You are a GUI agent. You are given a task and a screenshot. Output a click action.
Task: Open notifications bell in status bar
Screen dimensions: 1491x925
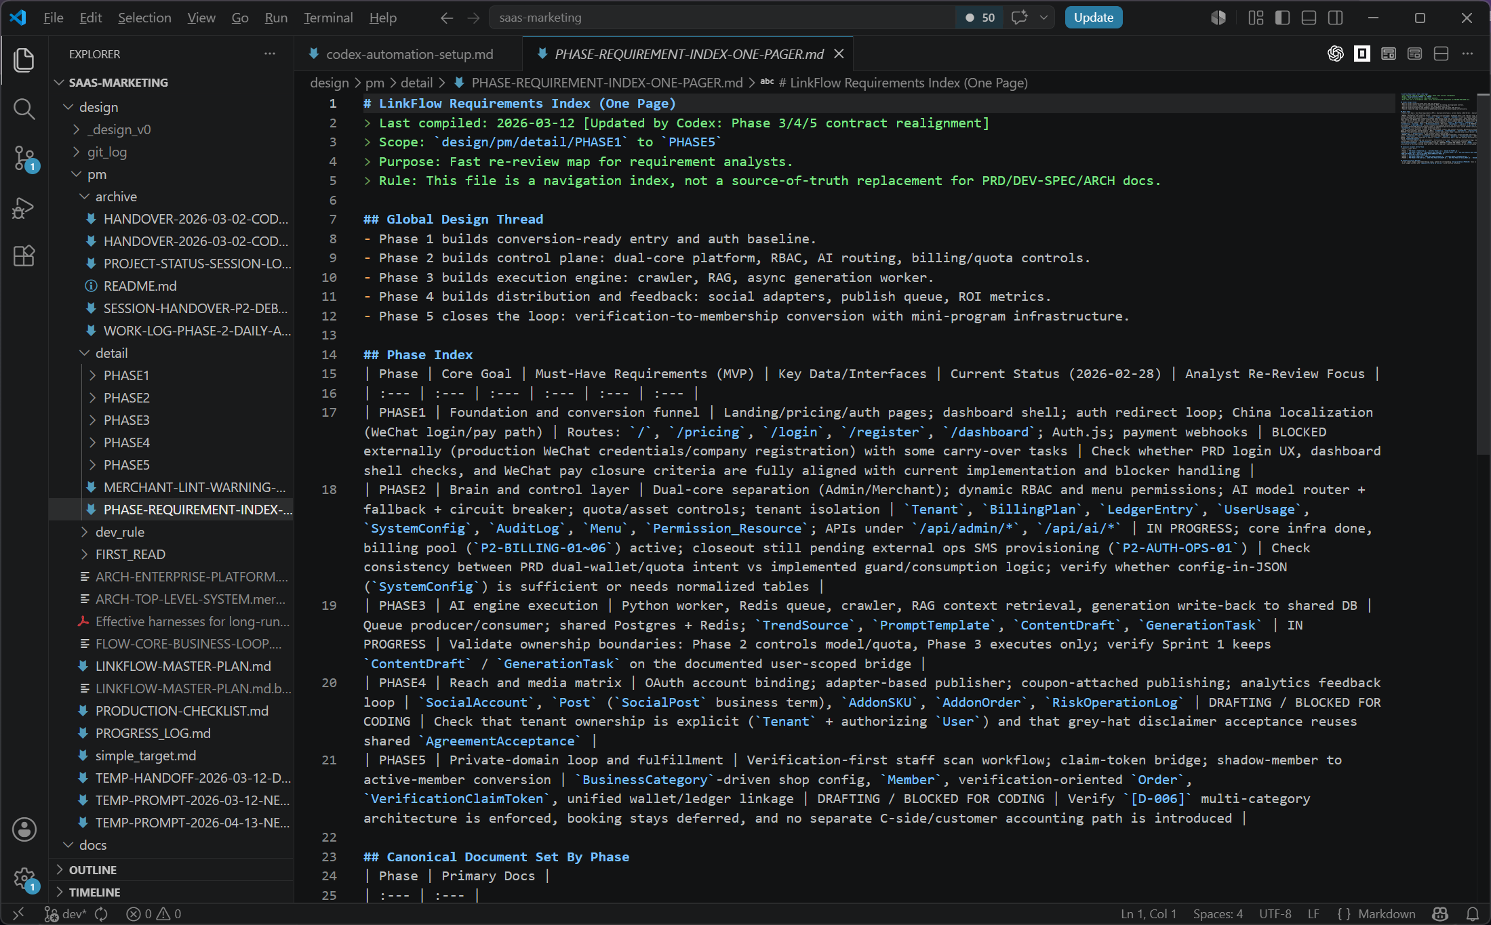1472,913
